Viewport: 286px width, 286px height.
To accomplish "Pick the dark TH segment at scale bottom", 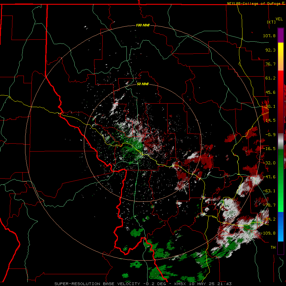I will pyautogui.click(x=281, y=248).
